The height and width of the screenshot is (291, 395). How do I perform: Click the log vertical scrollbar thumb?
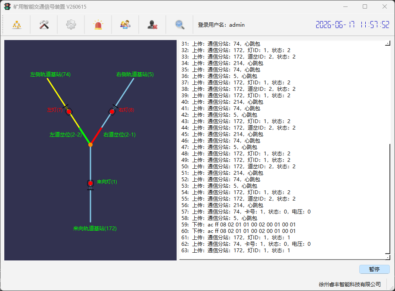[x=389, y=199]
